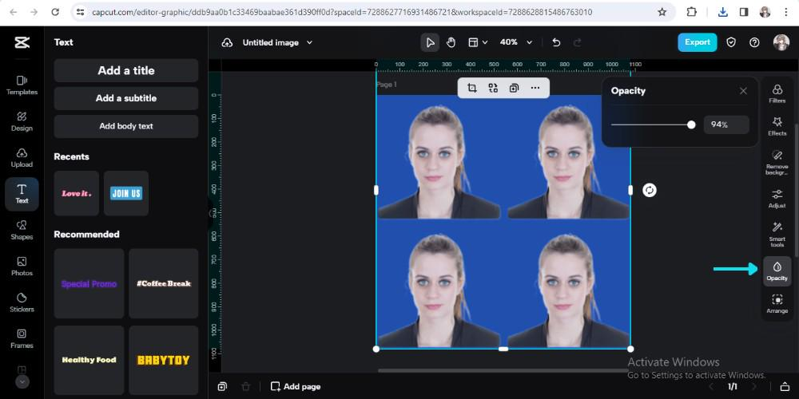Open the 'Untitled image' name dropdown

tap(277, 43)
